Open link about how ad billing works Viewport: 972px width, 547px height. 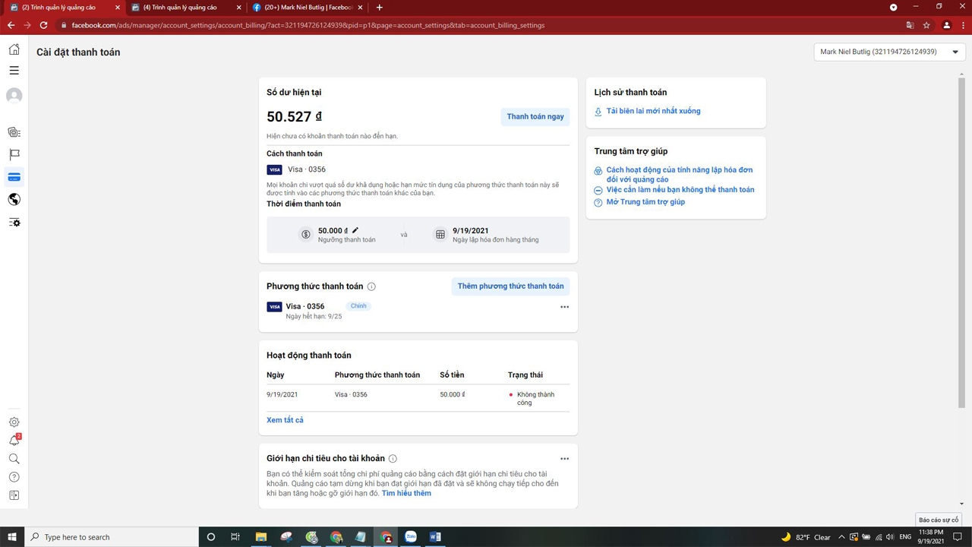(679, 175)
